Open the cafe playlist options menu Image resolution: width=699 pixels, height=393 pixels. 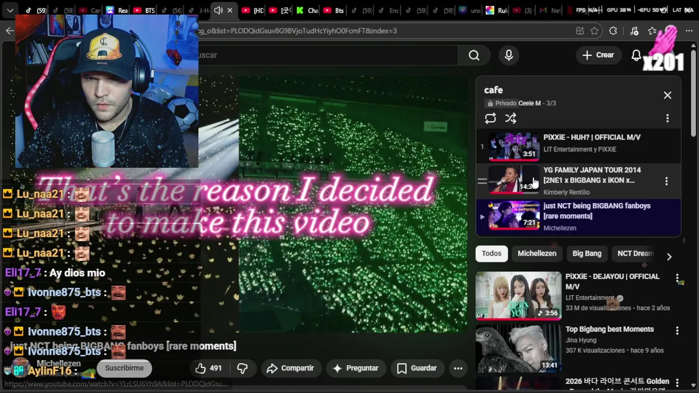(667, 118)
